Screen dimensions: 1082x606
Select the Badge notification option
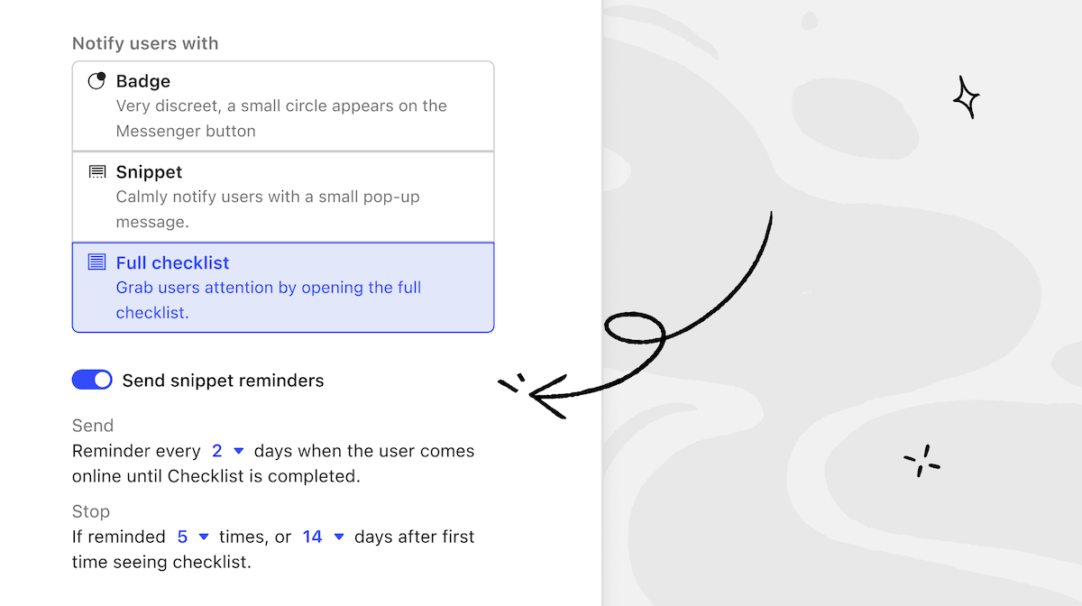point(282,106)
